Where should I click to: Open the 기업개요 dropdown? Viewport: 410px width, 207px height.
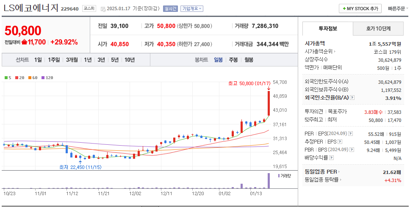tap(192, 8)
